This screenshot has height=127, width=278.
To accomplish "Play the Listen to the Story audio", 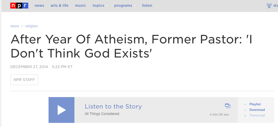I will click(x=61, y=110).
